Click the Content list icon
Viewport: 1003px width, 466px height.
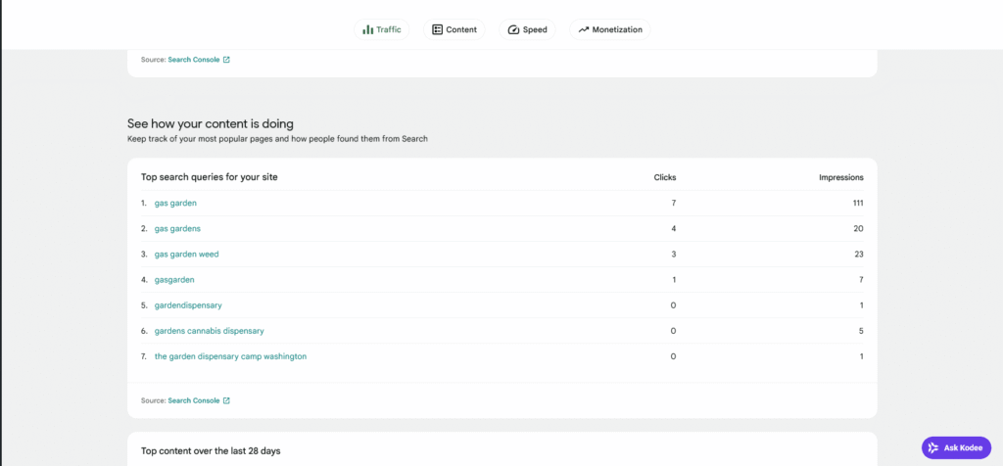[438, 29]
